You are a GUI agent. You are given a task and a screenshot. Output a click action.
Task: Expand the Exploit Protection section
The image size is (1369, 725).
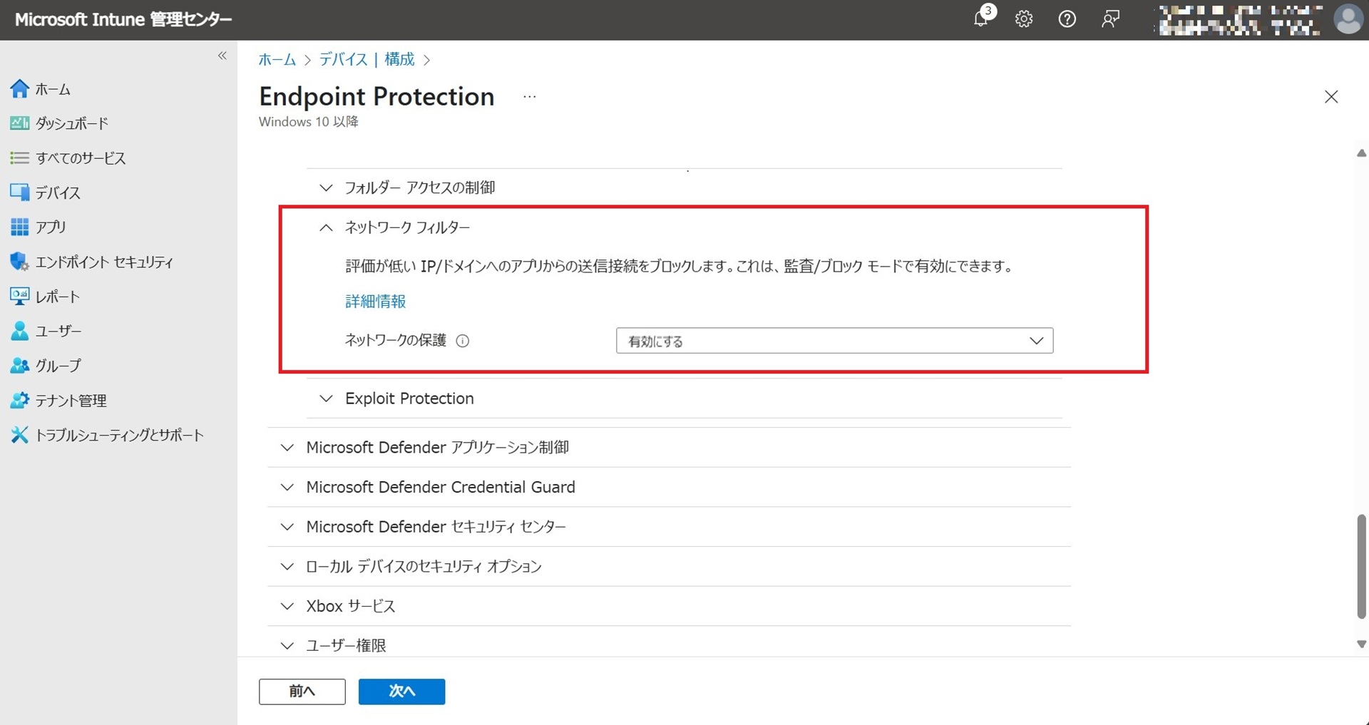pyautogui.click(x=326, y=399)
